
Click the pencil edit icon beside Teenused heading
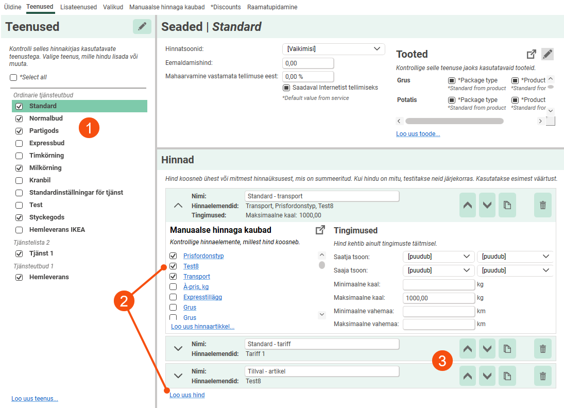coord(142,27)
